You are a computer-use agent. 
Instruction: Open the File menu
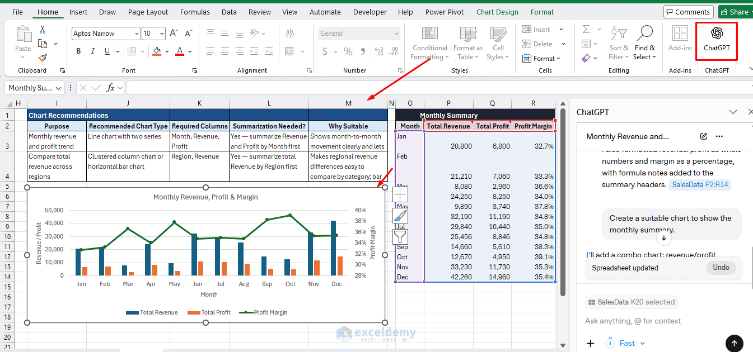(x=17, y=12)
